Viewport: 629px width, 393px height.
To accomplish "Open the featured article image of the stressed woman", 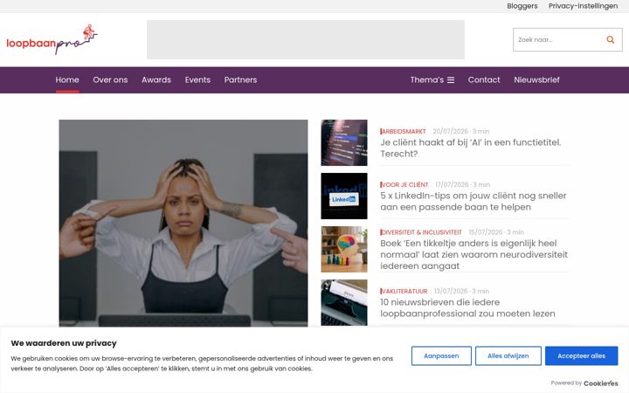I will 183,223.
